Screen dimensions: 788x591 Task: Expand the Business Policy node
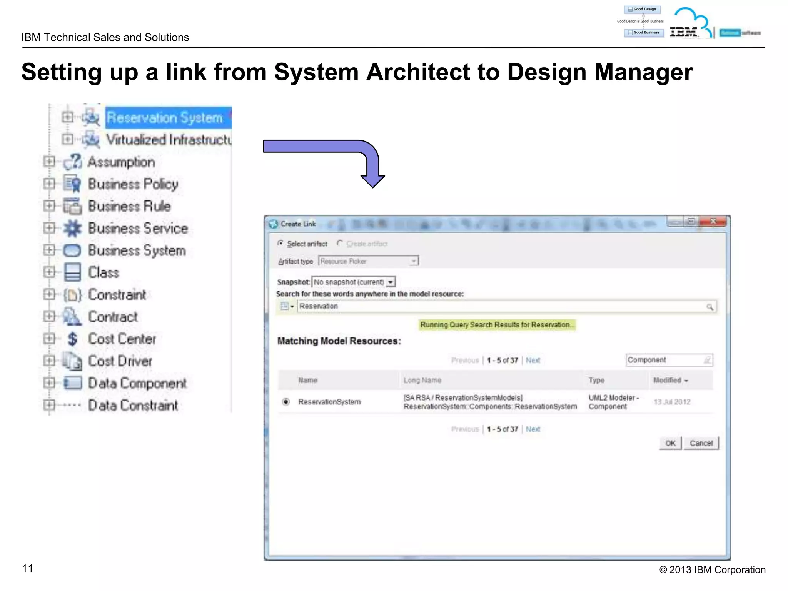[x=49, y=184]
